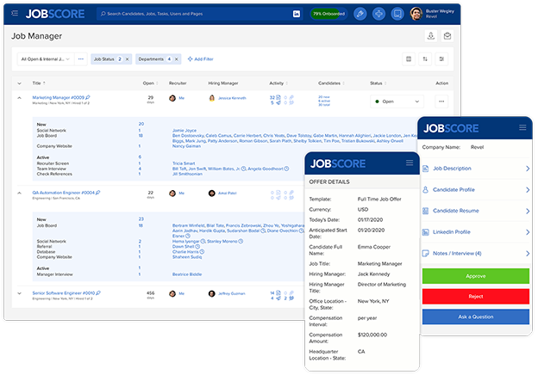The width and height of the screenshot is (538, 375).
Task: Click the plus add icon in header
Action: [x=378, y=14]
